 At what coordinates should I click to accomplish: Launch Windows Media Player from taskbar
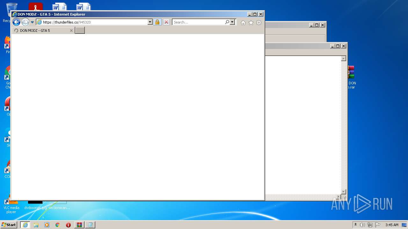tap(47, 225)
